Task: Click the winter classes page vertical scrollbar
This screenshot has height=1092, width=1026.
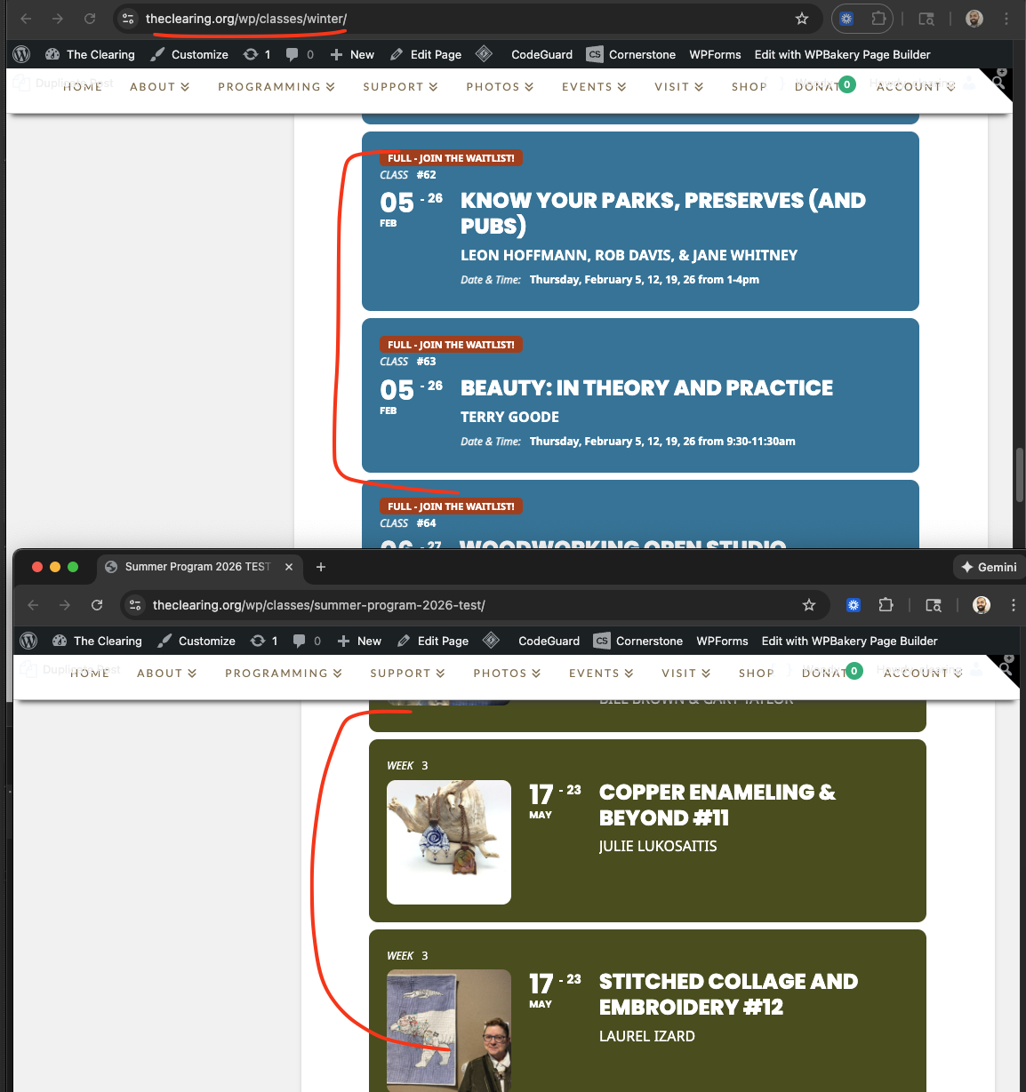Action: pyautogui.click(x=1019, y=475)
